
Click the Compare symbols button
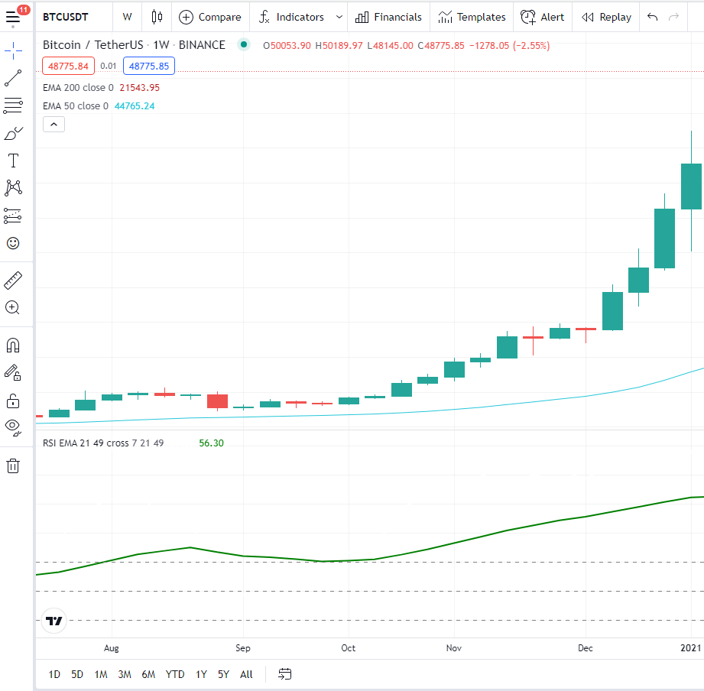click(x=210, y=17)
